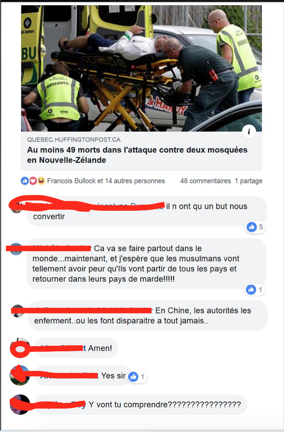Open the ambulance article image
The width and height of the screenshot is (284, 432).
pyautogui.click(x=142, y=68)
